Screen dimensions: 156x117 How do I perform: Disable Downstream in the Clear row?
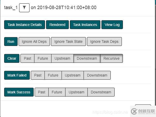coord(87,58)
